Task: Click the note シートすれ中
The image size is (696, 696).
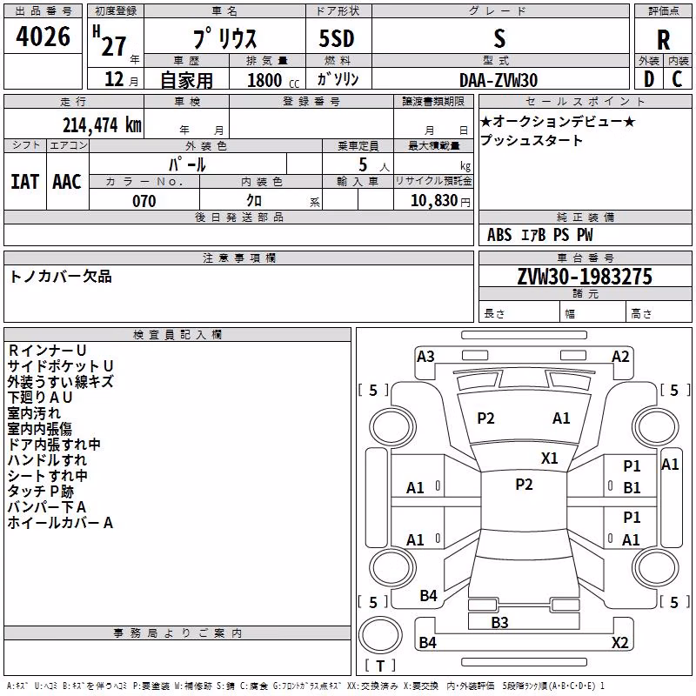Action: (48, 476)
